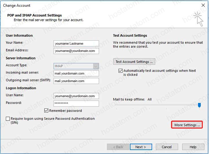The image size is (209, 154).
Task: Expand the Account Type dropdown
Action: pyautogui.click(x=96, y=66)
